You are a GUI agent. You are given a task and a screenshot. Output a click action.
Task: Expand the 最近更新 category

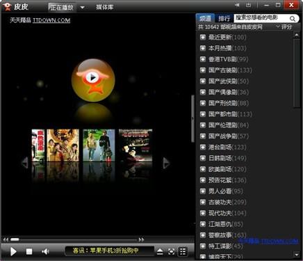point(203,37)
